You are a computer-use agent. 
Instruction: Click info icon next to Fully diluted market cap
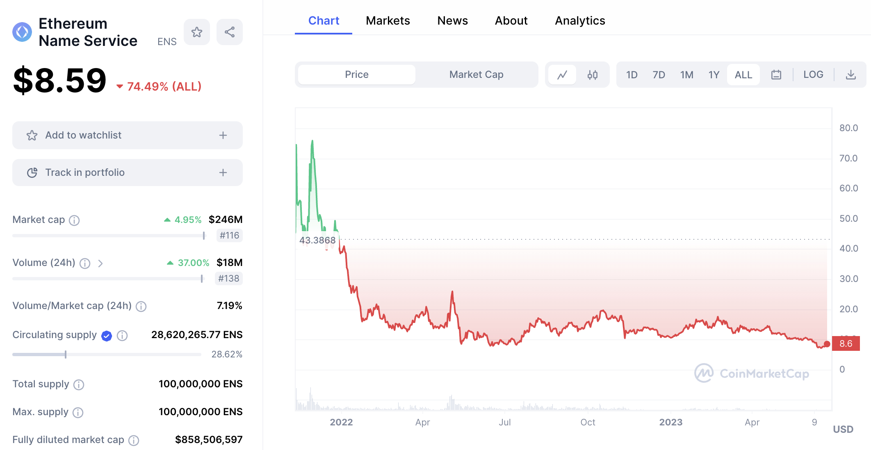(134, 441)
